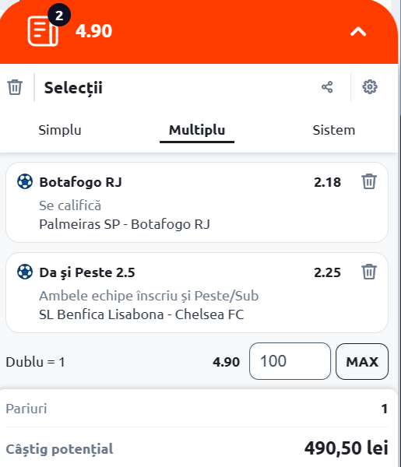Collapse the bet slip with the up chevron

(x=358, y=31)
